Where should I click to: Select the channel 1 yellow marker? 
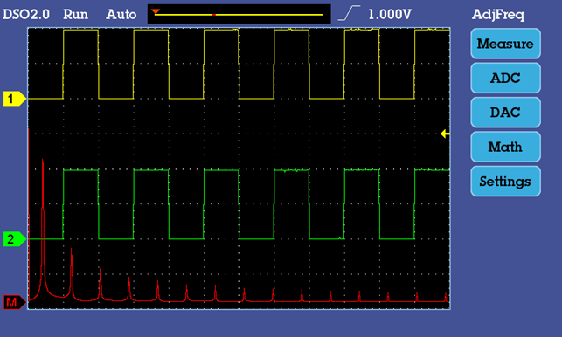(15, 99)
